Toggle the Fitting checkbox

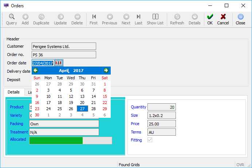coord(150,140)
